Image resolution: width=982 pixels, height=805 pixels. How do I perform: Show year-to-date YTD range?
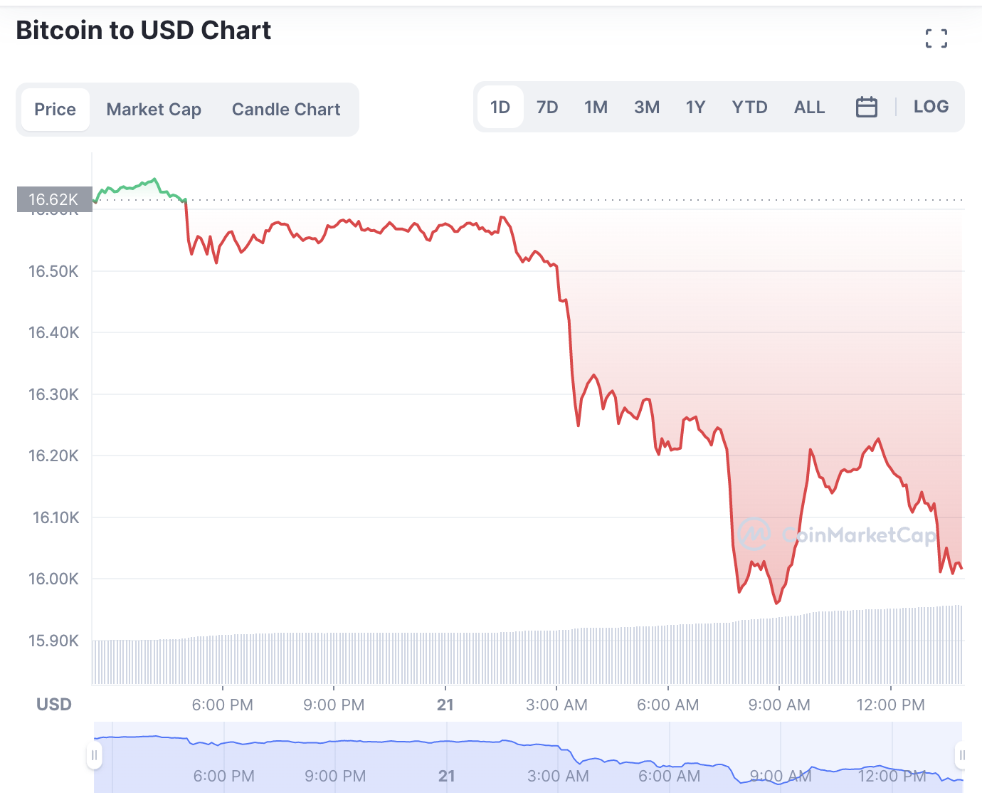749,107
